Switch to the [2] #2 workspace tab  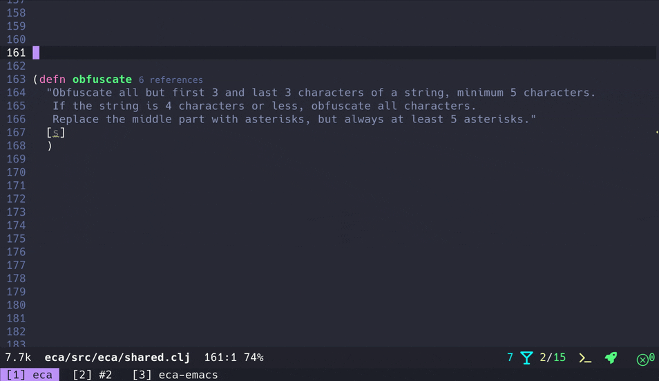[93, 375]
